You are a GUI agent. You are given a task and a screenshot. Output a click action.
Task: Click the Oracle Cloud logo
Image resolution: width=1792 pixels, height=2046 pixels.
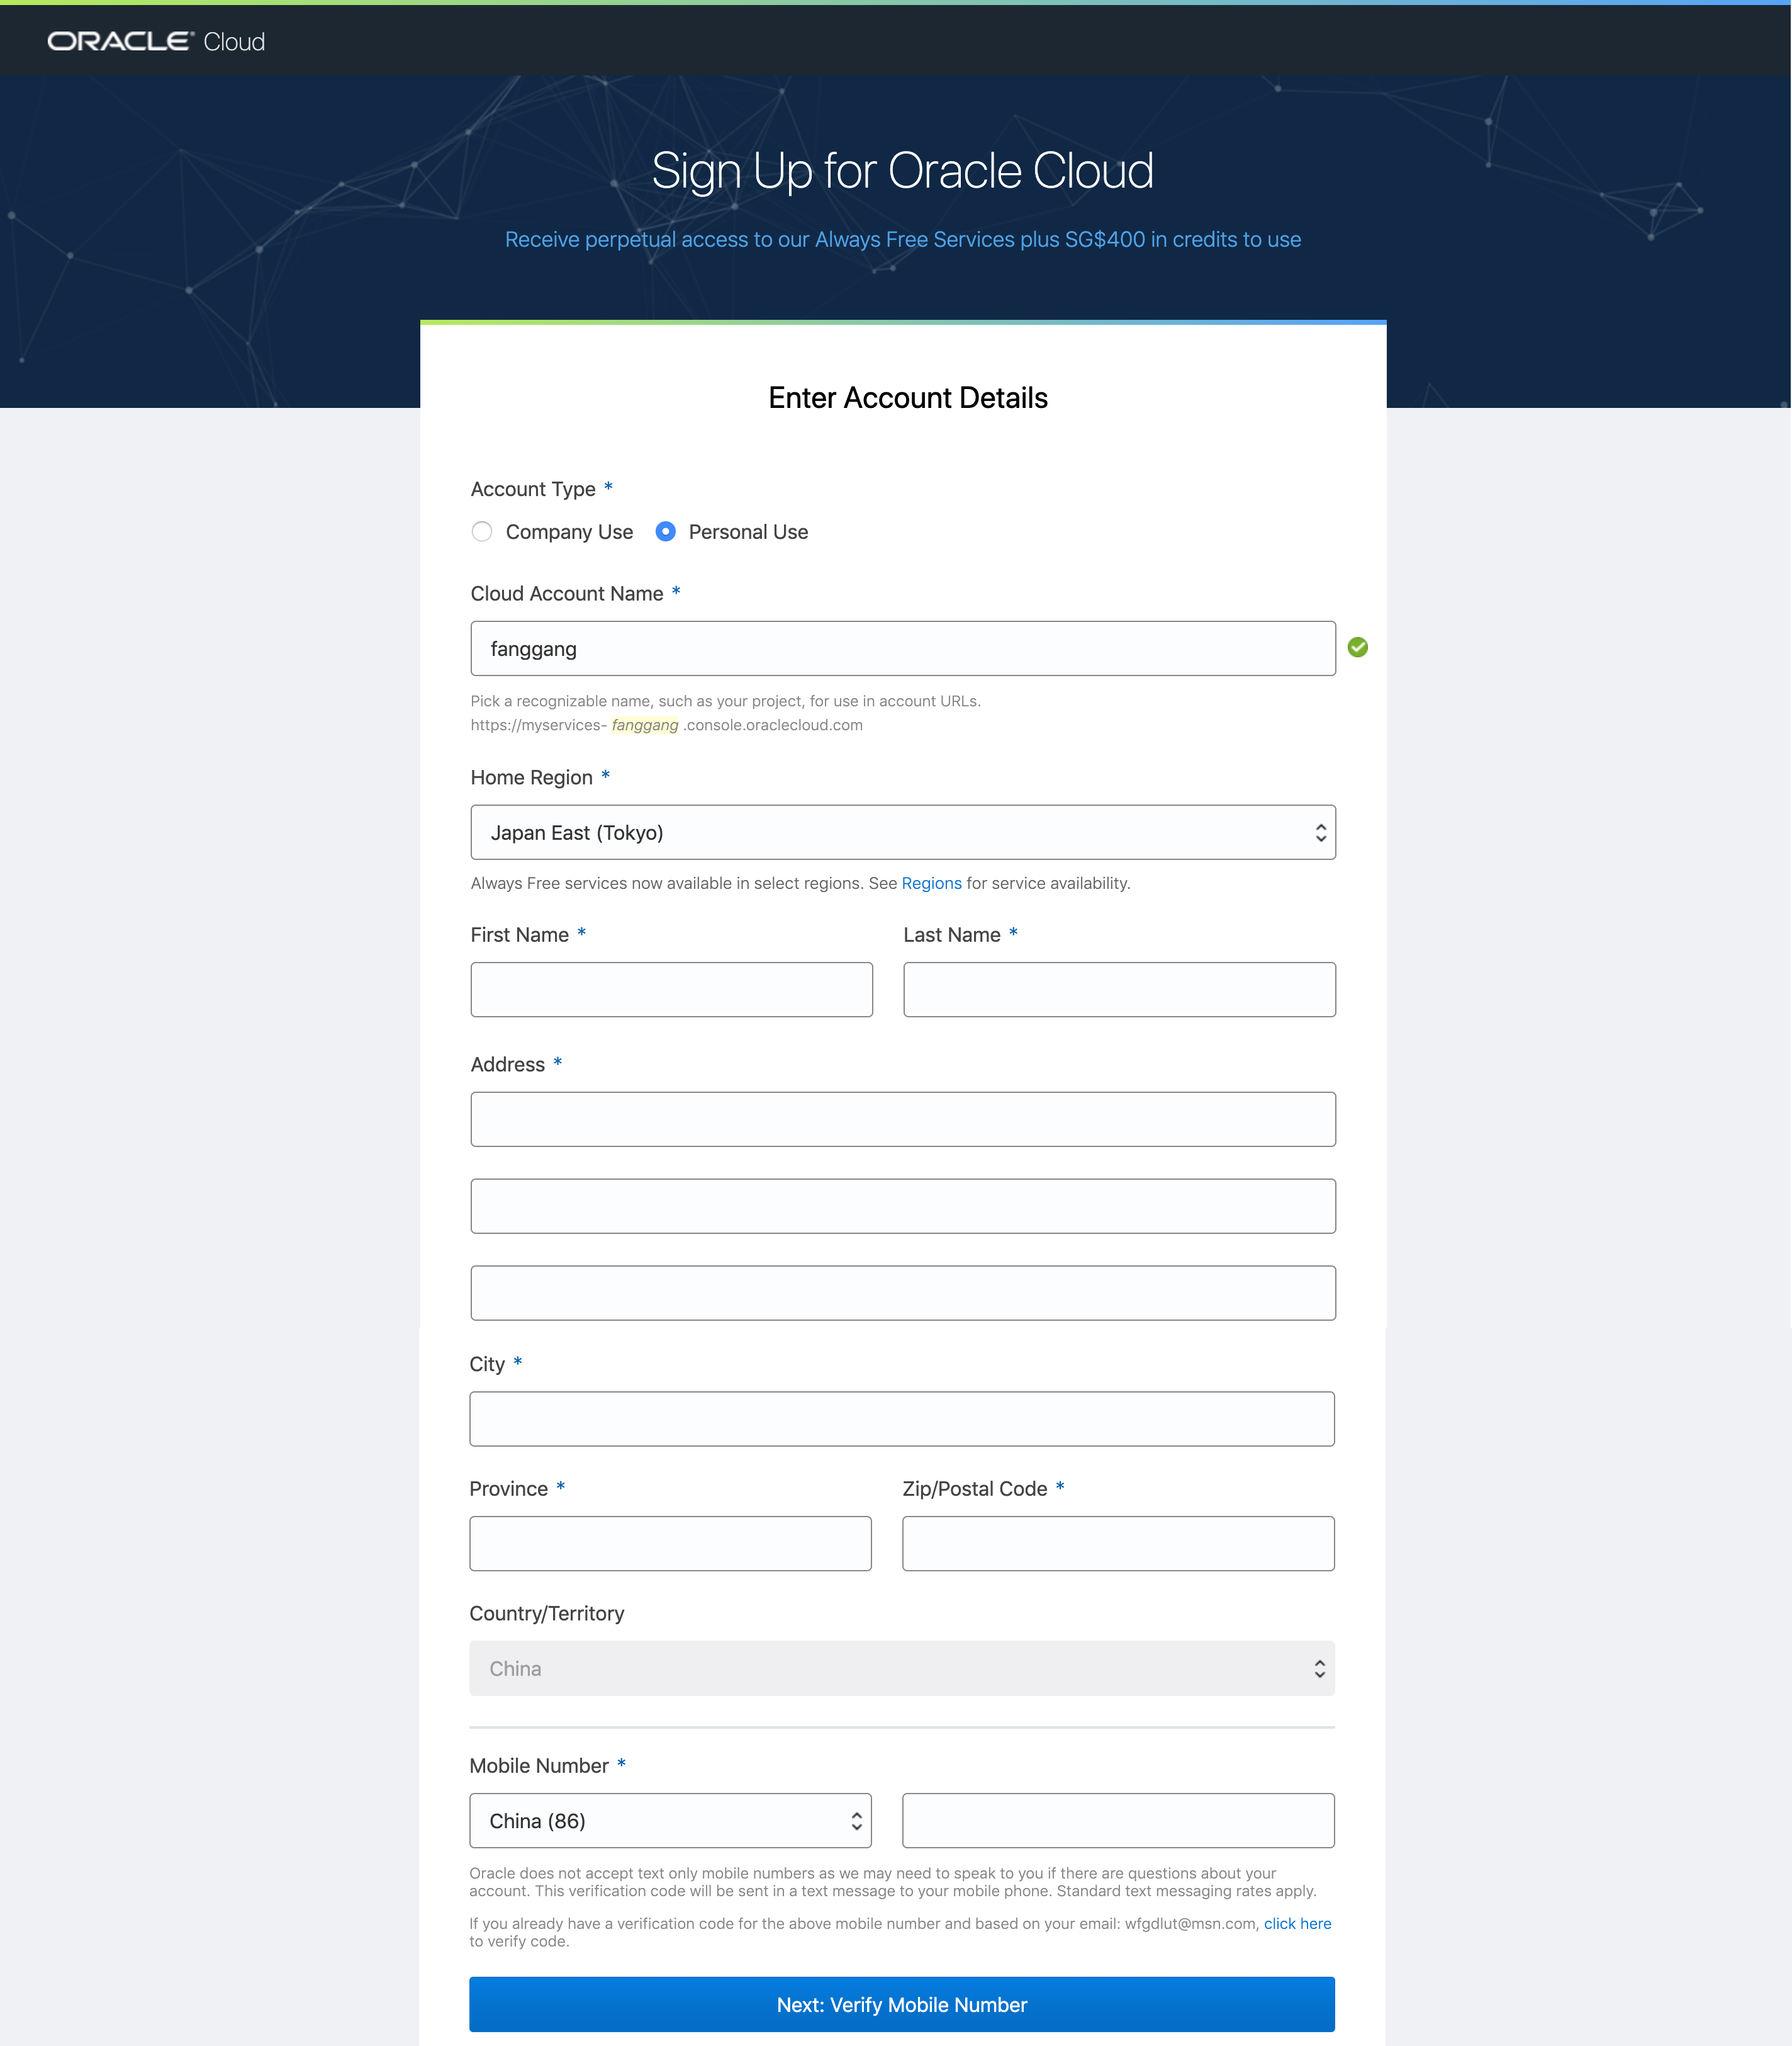click(x=156, y=41)
